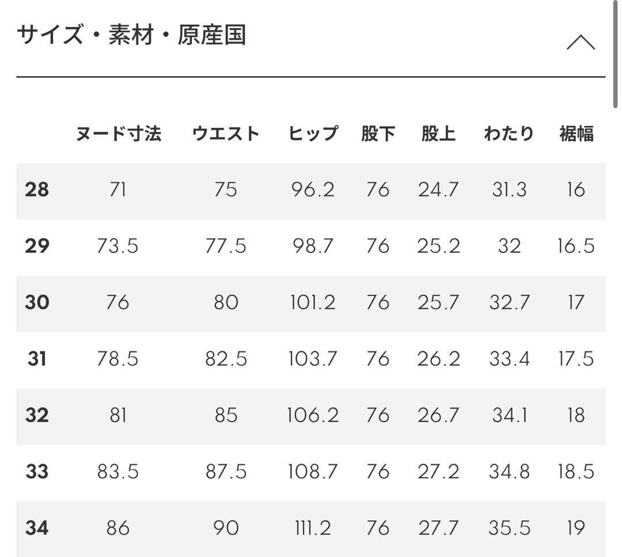Select the わたり column header
The height and width of the screenshot is (557, 622).
click(x=509, y=132)
